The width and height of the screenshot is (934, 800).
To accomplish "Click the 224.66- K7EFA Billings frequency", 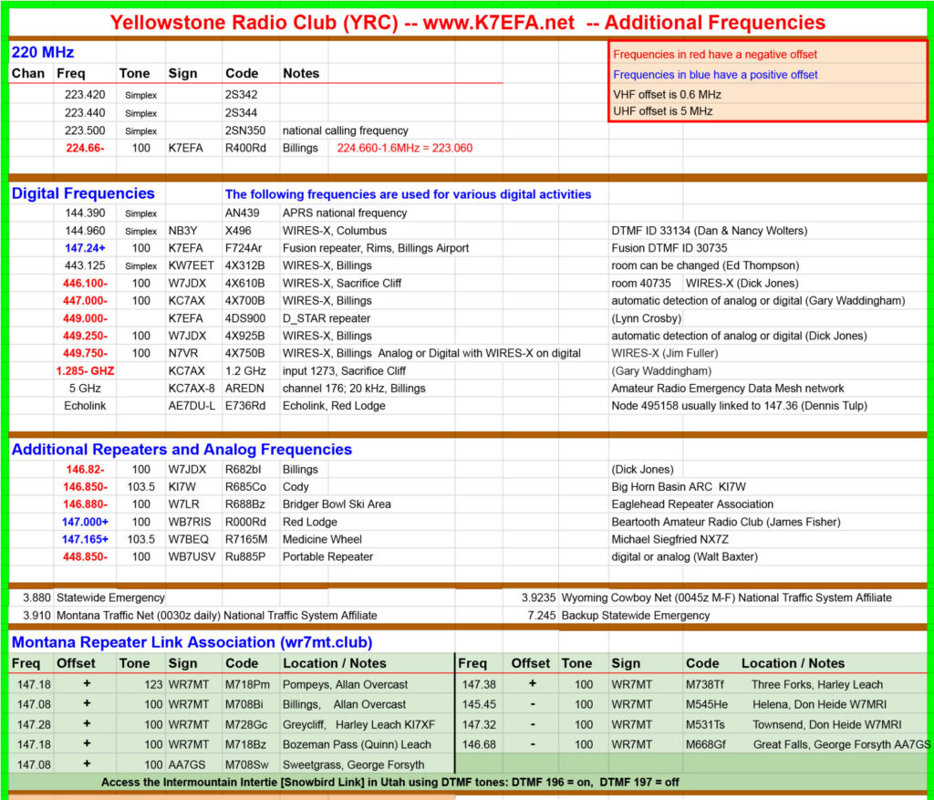I will (x=85, y=148).
